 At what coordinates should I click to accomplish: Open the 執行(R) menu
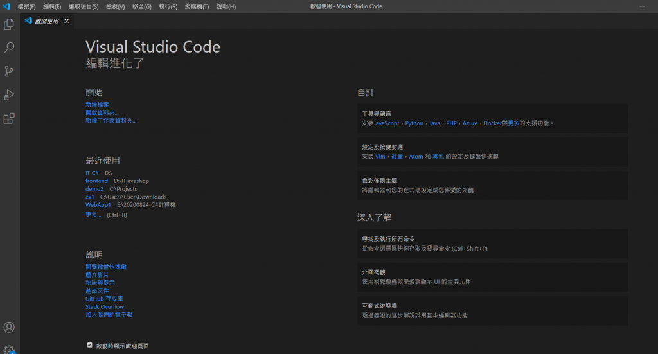click(168, 6)
